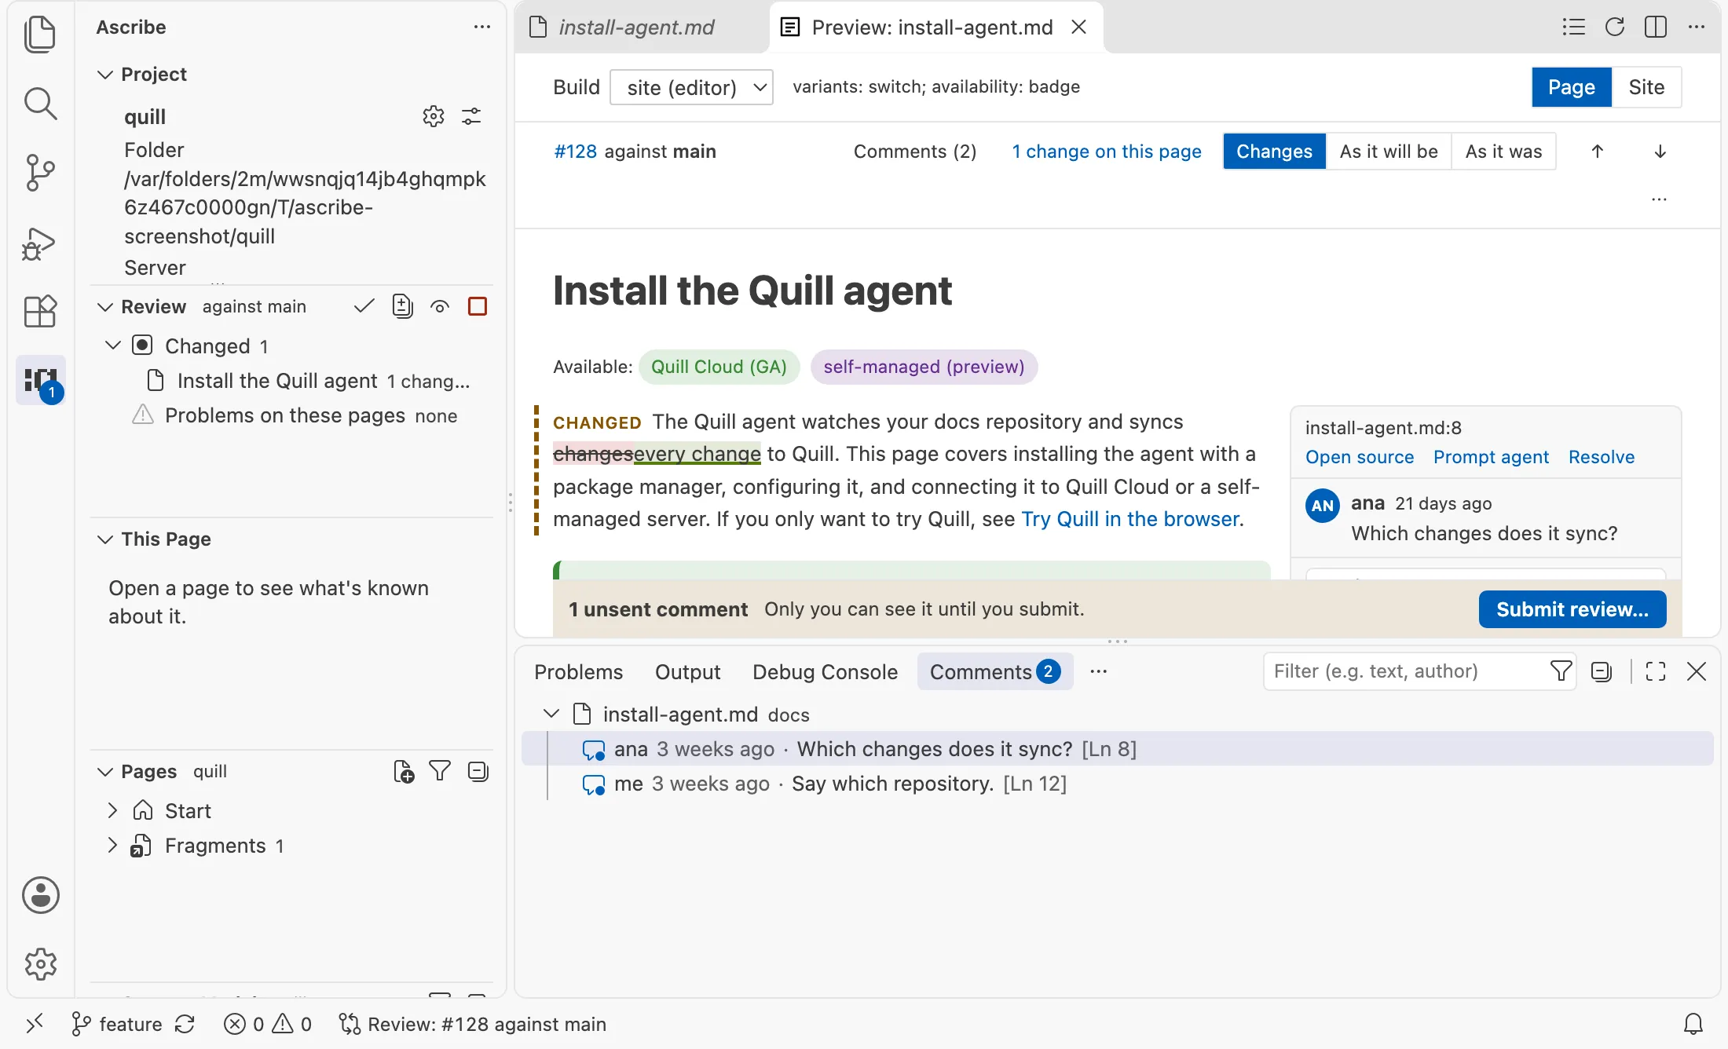The height and width of the screenshot is (1049, 1728).
Task: Click notifications bell in status bar
Action: pos(1693,1024)
